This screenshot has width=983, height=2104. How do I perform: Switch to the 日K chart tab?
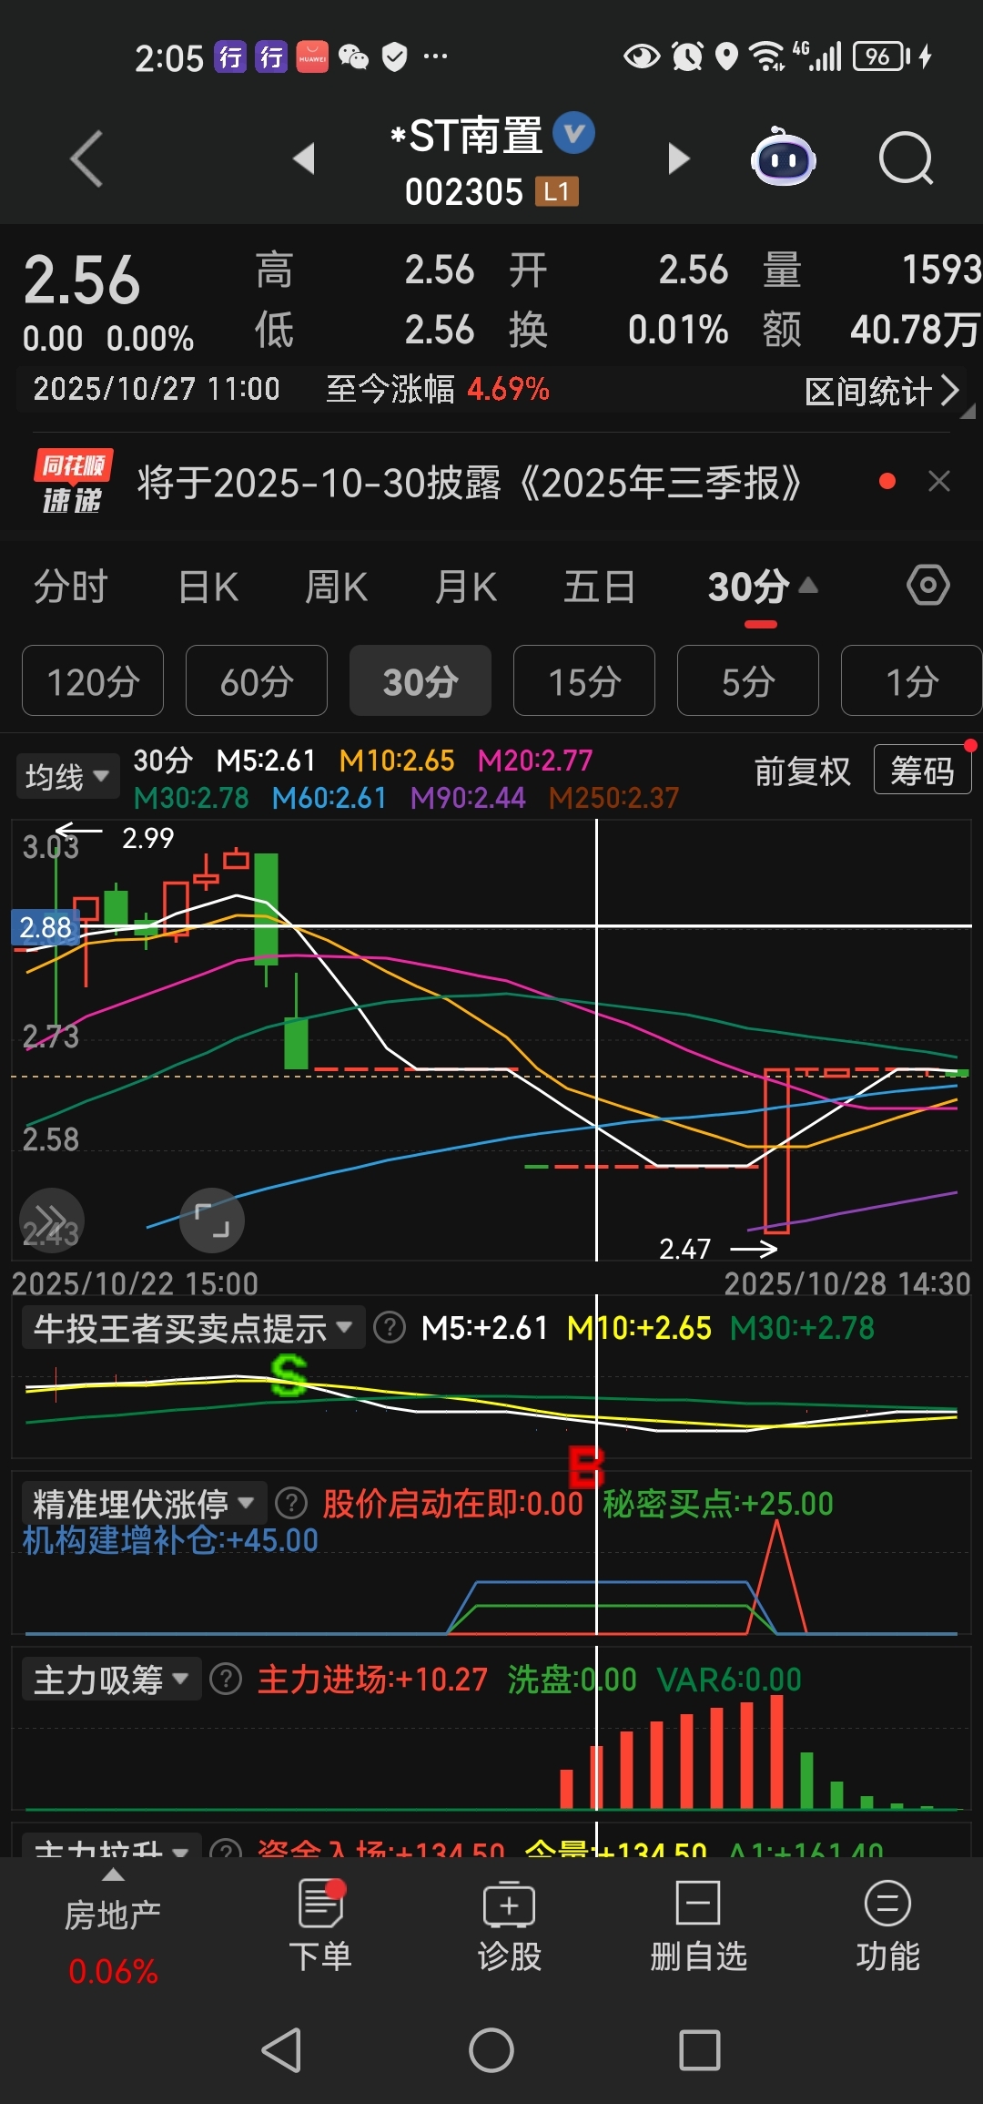click(208, 587)
